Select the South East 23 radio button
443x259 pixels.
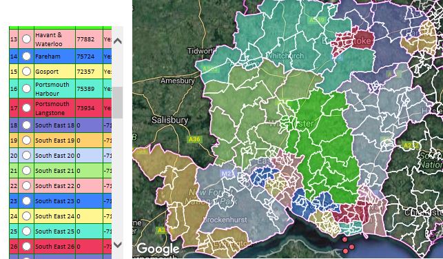click(26, 201)
